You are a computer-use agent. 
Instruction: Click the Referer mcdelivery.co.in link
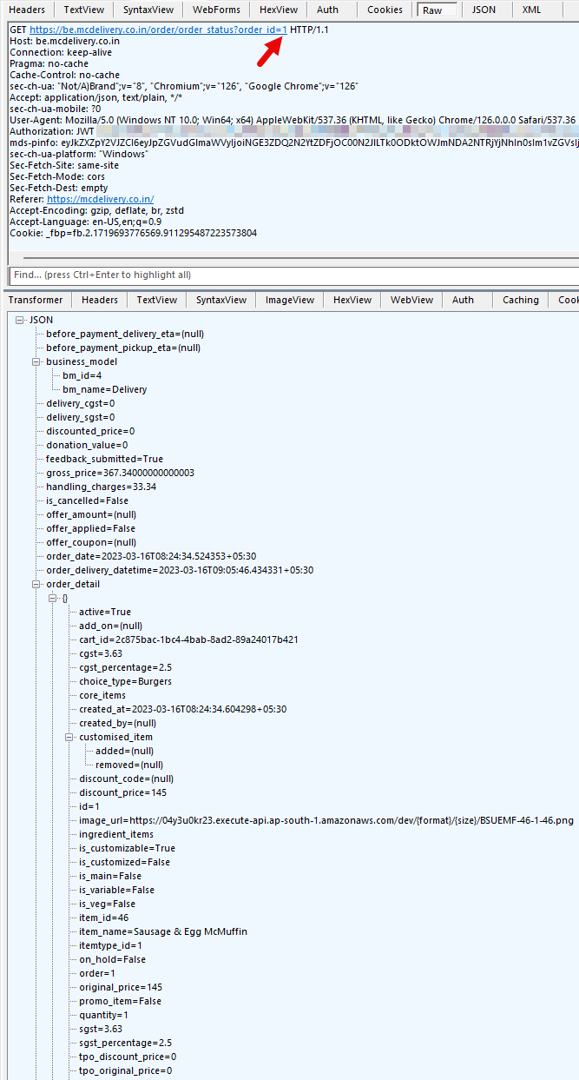(100, 199)
